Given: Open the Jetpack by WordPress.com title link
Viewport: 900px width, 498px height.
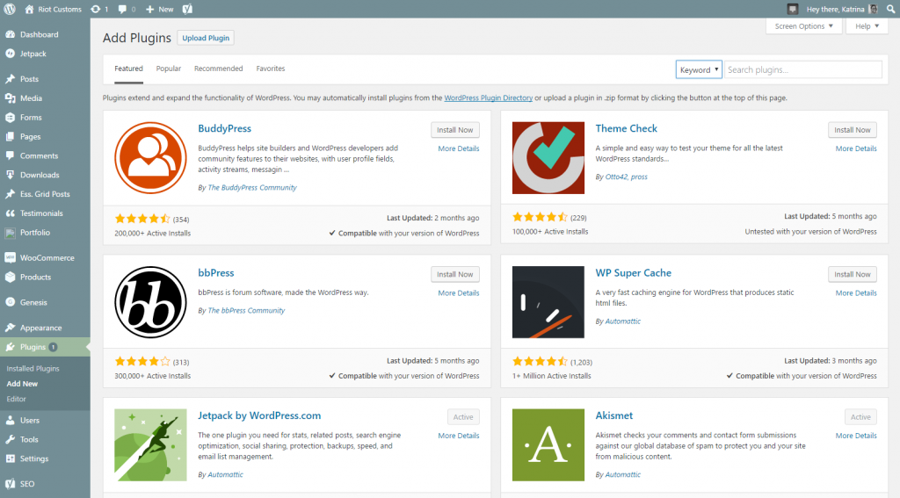Looking at the screenshot, I should tap(259, 415).
